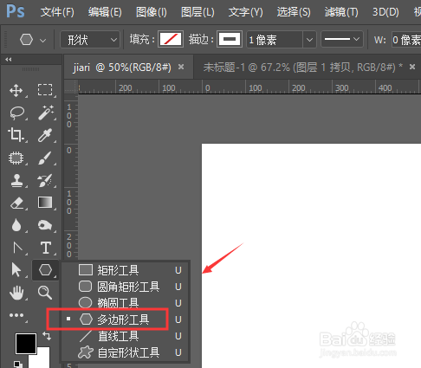This screenshot has height=368, width=421.
Task: Select the Zoom magnifier tool
Action: (45, 293)
